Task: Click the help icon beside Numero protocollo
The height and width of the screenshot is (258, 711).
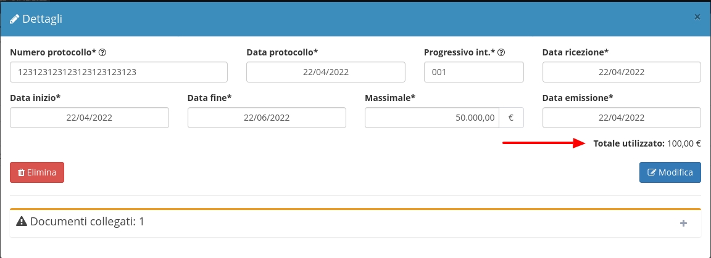Action: click(102, 52)
